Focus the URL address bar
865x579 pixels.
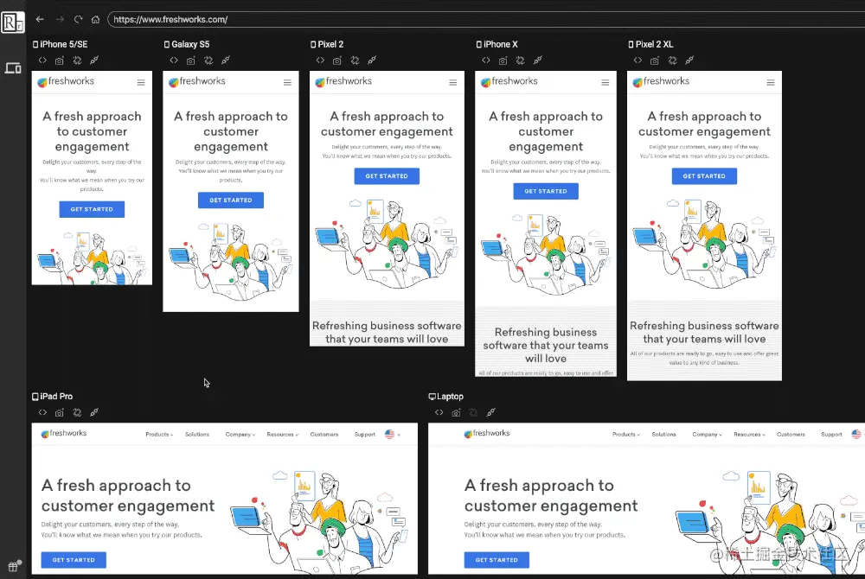click(x=485, y=19)
